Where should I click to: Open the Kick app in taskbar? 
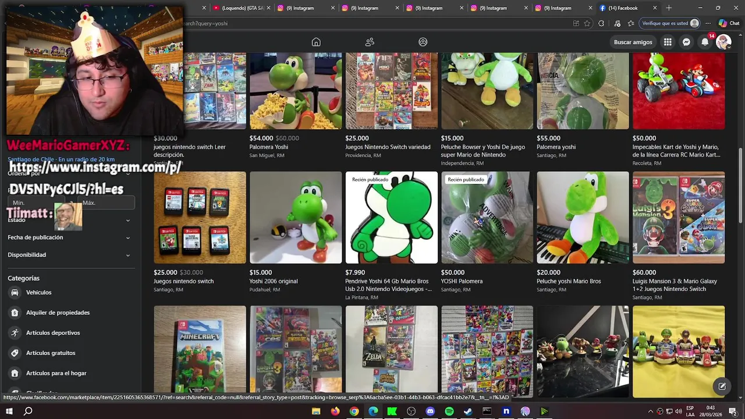[392, 411]
